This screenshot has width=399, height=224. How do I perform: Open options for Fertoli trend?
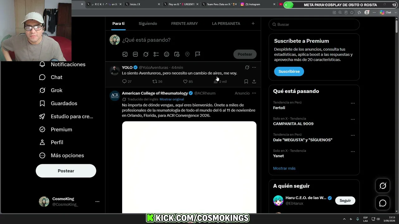pos(353,103)
